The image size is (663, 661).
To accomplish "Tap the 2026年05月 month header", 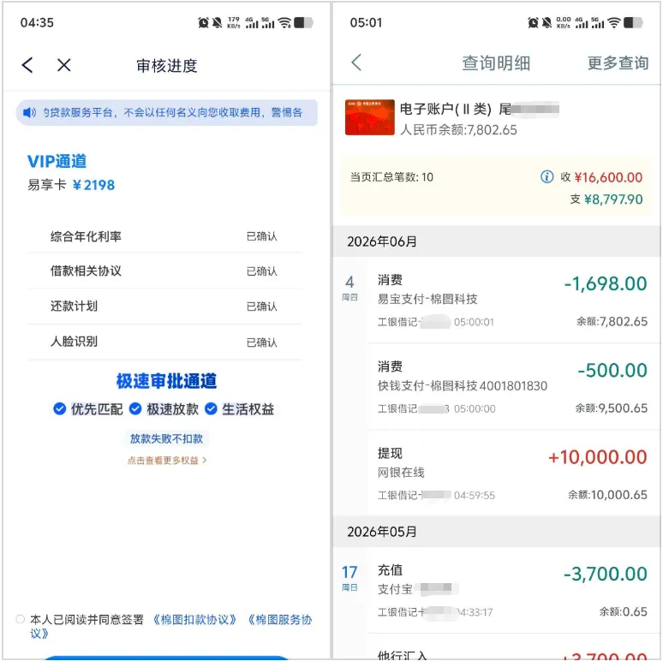I will [x=497, y=531].
